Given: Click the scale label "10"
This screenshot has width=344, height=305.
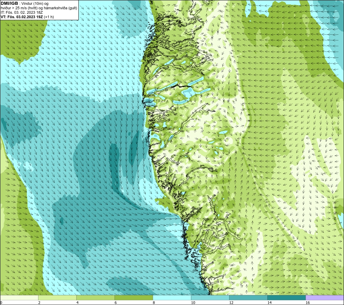Looking at the screenshot, I should tap(193, 303).
